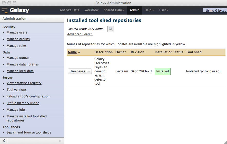Open the Workflow tab
Image resolution: width=227 pixels, height=144 pixels.
tap(91, 10)
